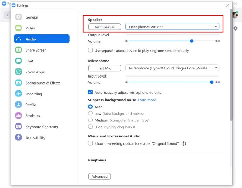The width and height of the screenshot is (242, 188).
Task: Close the Settings window
Action: (x=228, y=5)
